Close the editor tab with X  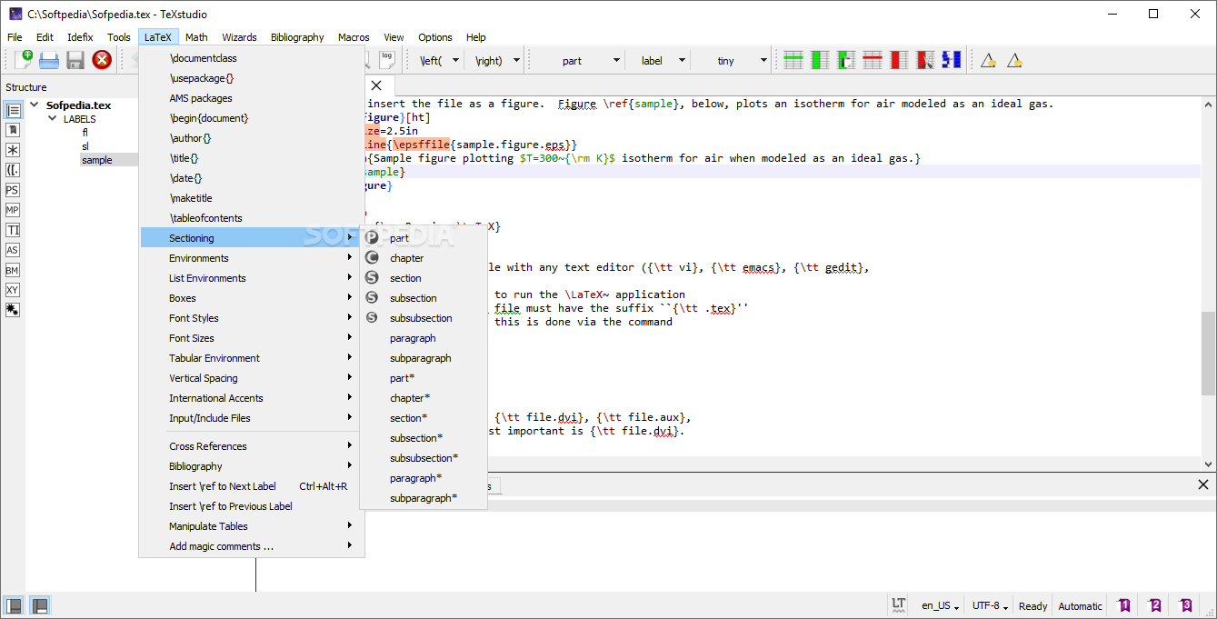[x=376, y=85]
